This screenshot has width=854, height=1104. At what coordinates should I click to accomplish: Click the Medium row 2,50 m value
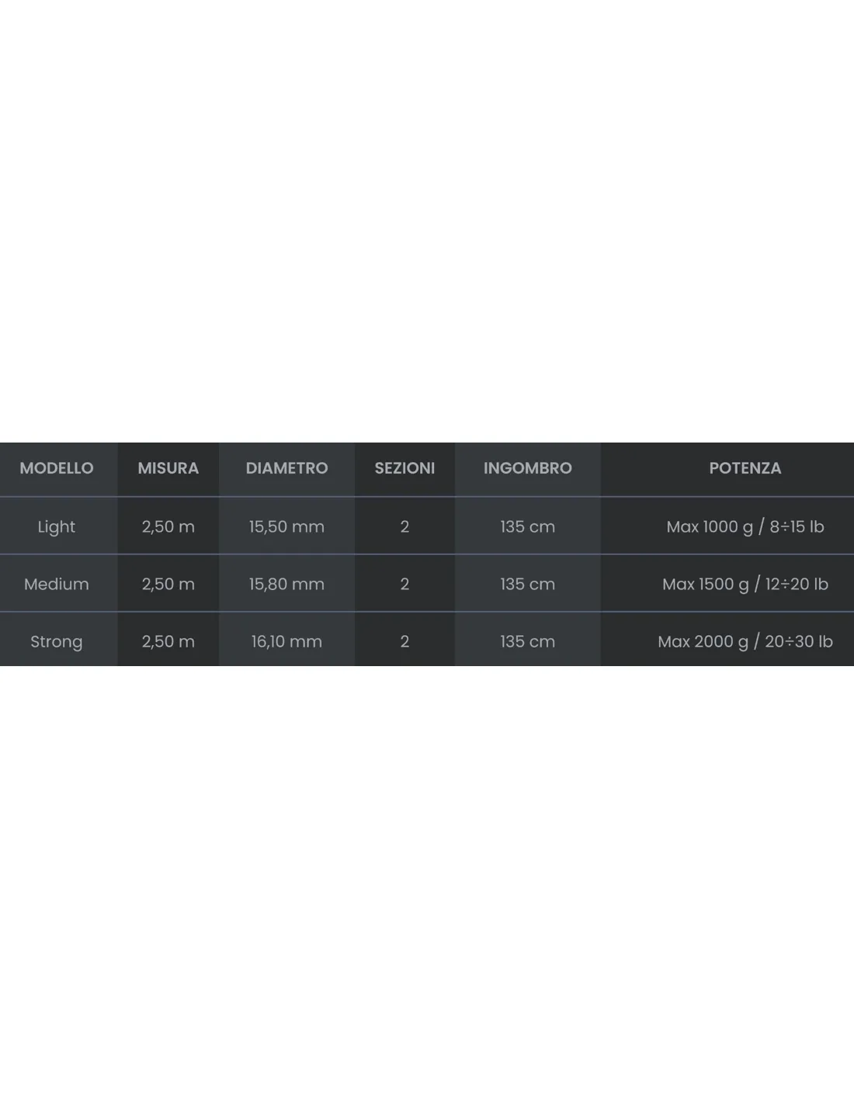pyautogui.click(x=168, y=584)
